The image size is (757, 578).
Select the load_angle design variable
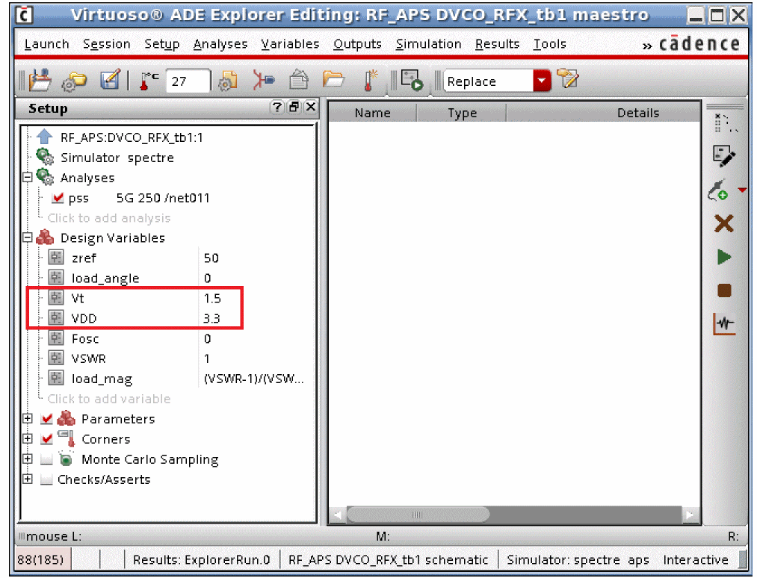[x=105, y=279]
